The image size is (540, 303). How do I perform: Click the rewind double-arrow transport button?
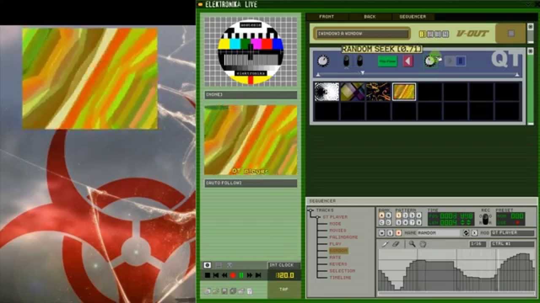[224, 275]
